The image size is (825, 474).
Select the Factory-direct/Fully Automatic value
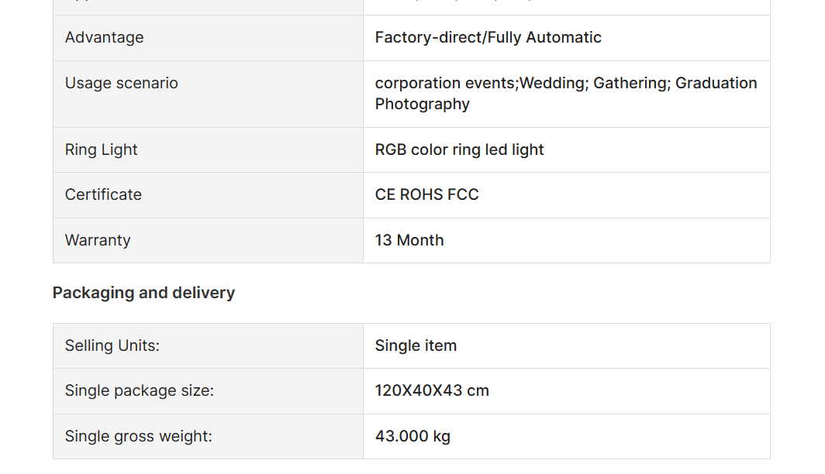coord(488,37)
